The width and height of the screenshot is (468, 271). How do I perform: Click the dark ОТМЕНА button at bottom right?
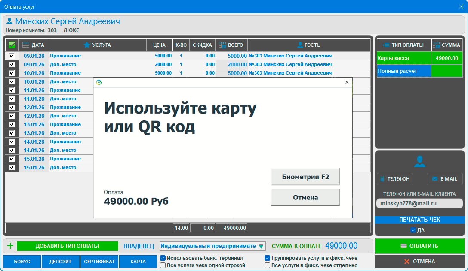tap(420, 262)
